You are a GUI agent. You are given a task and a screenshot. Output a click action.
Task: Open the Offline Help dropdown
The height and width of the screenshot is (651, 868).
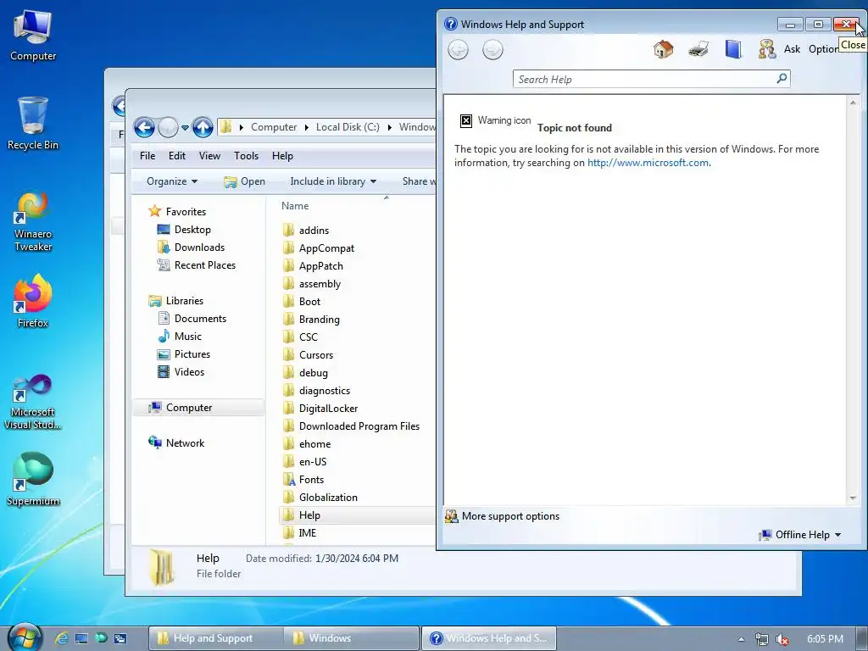pos(800,535)
